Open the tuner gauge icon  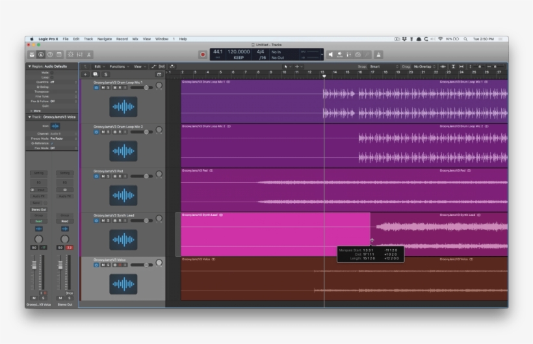coord(358,55)
